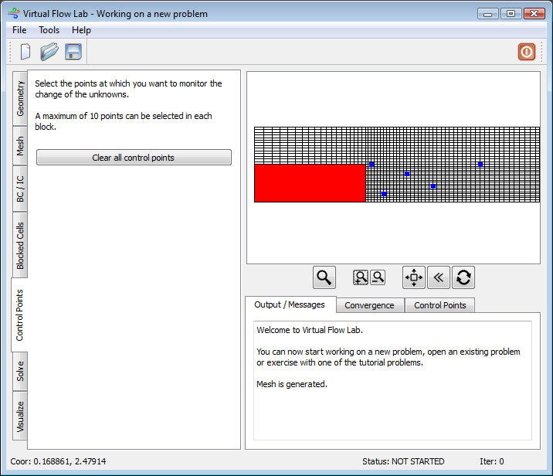This screenshot has width=553, height=476.
Task: Click the refresh view circular arrows icon
Action: point(463,277)
